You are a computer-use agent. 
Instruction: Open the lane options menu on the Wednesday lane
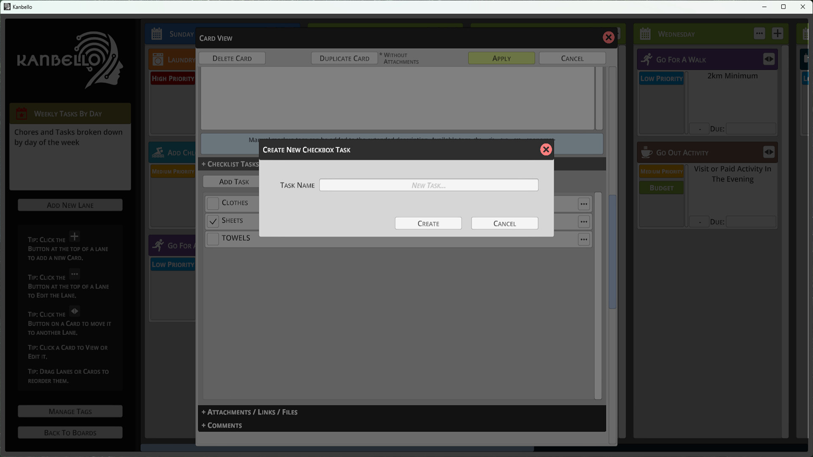tap(760, 33)
